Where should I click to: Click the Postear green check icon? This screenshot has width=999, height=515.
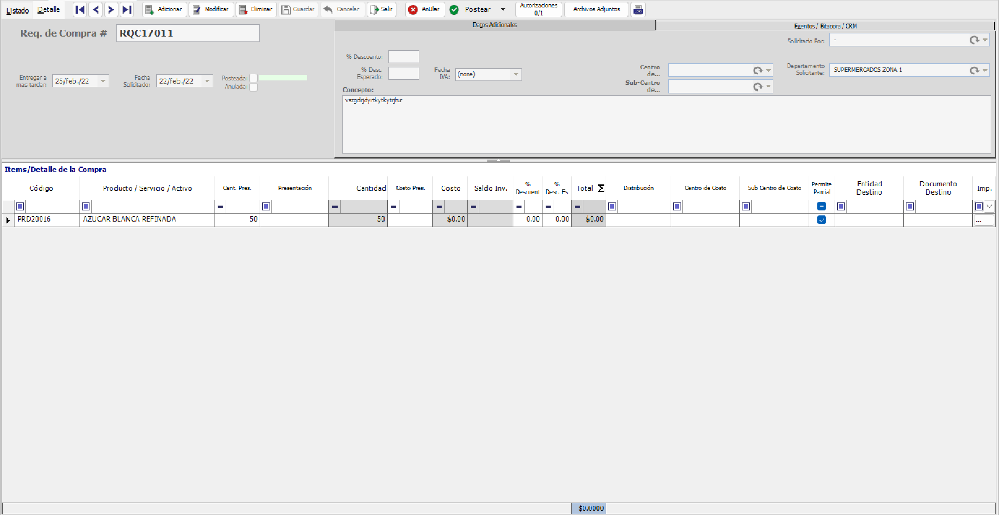coord(454,9)
